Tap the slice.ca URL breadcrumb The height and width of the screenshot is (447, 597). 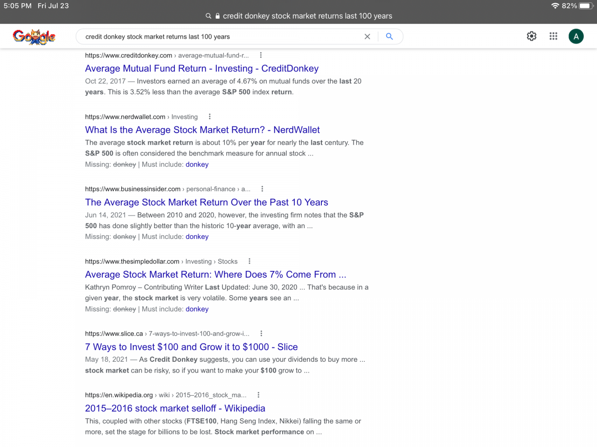[x=167, y=334]
